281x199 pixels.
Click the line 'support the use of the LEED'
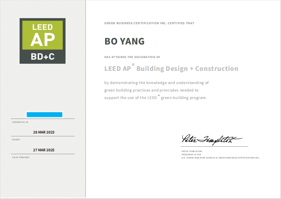tap(155, 98)
